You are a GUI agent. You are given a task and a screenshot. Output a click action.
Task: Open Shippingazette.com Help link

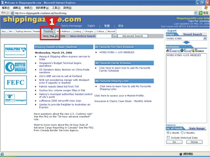click(x=193, y=18)
